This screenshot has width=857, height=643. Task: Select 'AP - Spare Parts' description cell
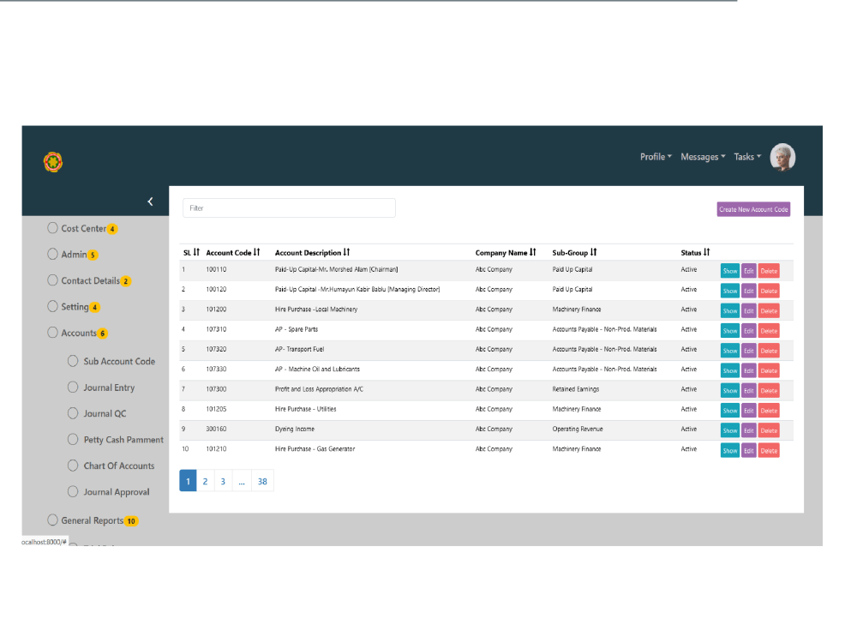[297, 329]
